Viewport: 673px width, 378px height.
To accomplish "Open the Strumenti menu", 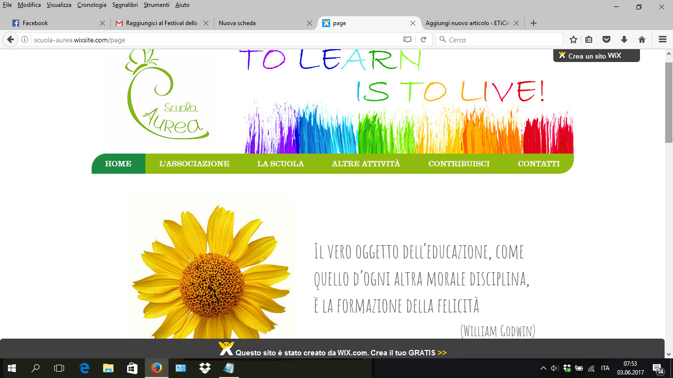I will pos(157,5).
